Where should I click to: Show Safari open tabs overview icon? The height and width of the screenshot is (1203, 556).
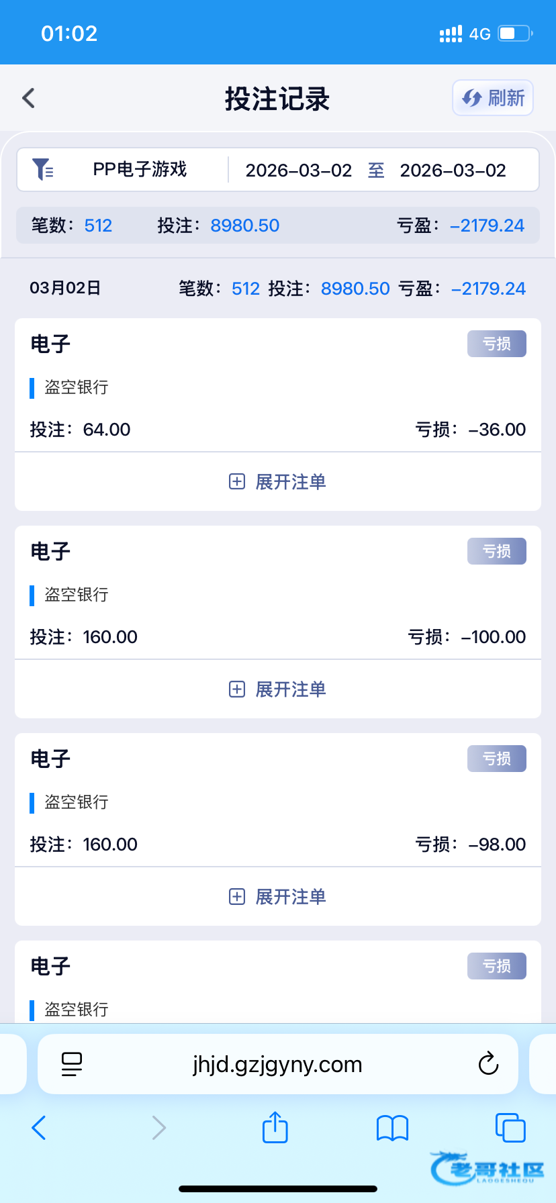tap(510, 1128)
